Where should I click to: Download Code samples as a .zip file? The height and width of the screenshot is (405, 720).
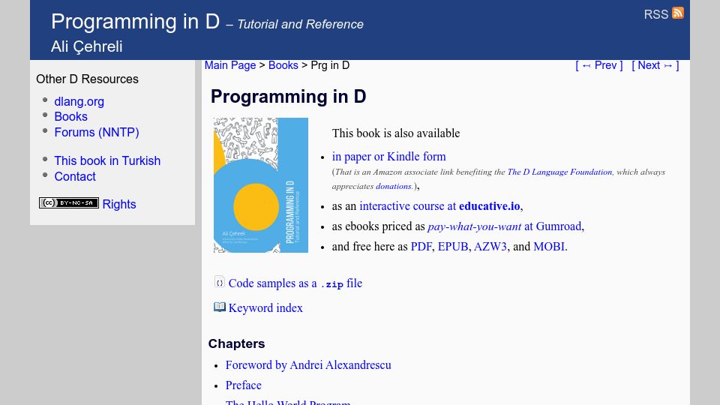[x=295, y=283]
